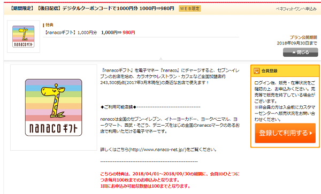321x194 pixels.
Task: Click the 【nanacoギフト】1,000円分 benefit text
Action: 71,33
